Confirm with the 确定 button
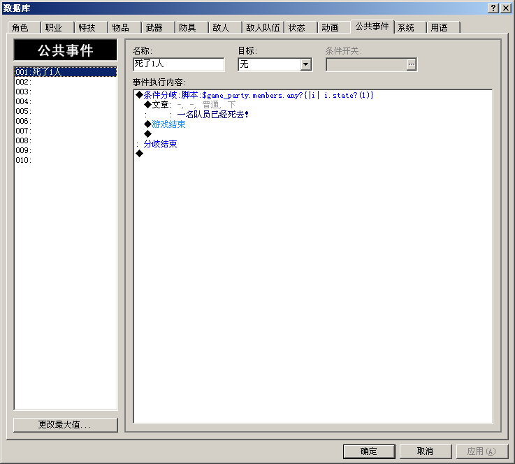This screenshot has width=515, height=464. (369, 451)
